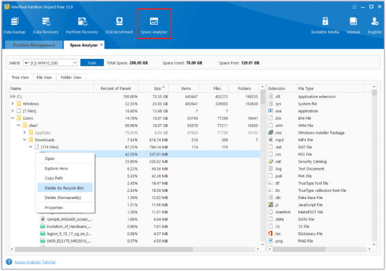Screen dimensions: 386x271
Task: Click the Folders column header
Action: [x=244, y=88]
